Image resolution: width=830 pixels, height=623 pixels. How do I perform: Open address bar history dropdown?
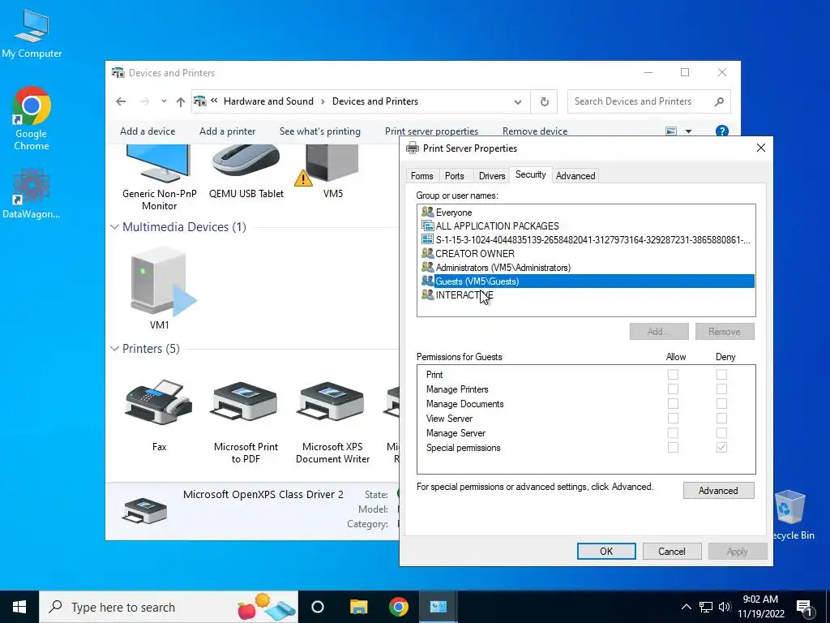click(x=518, y=101)
